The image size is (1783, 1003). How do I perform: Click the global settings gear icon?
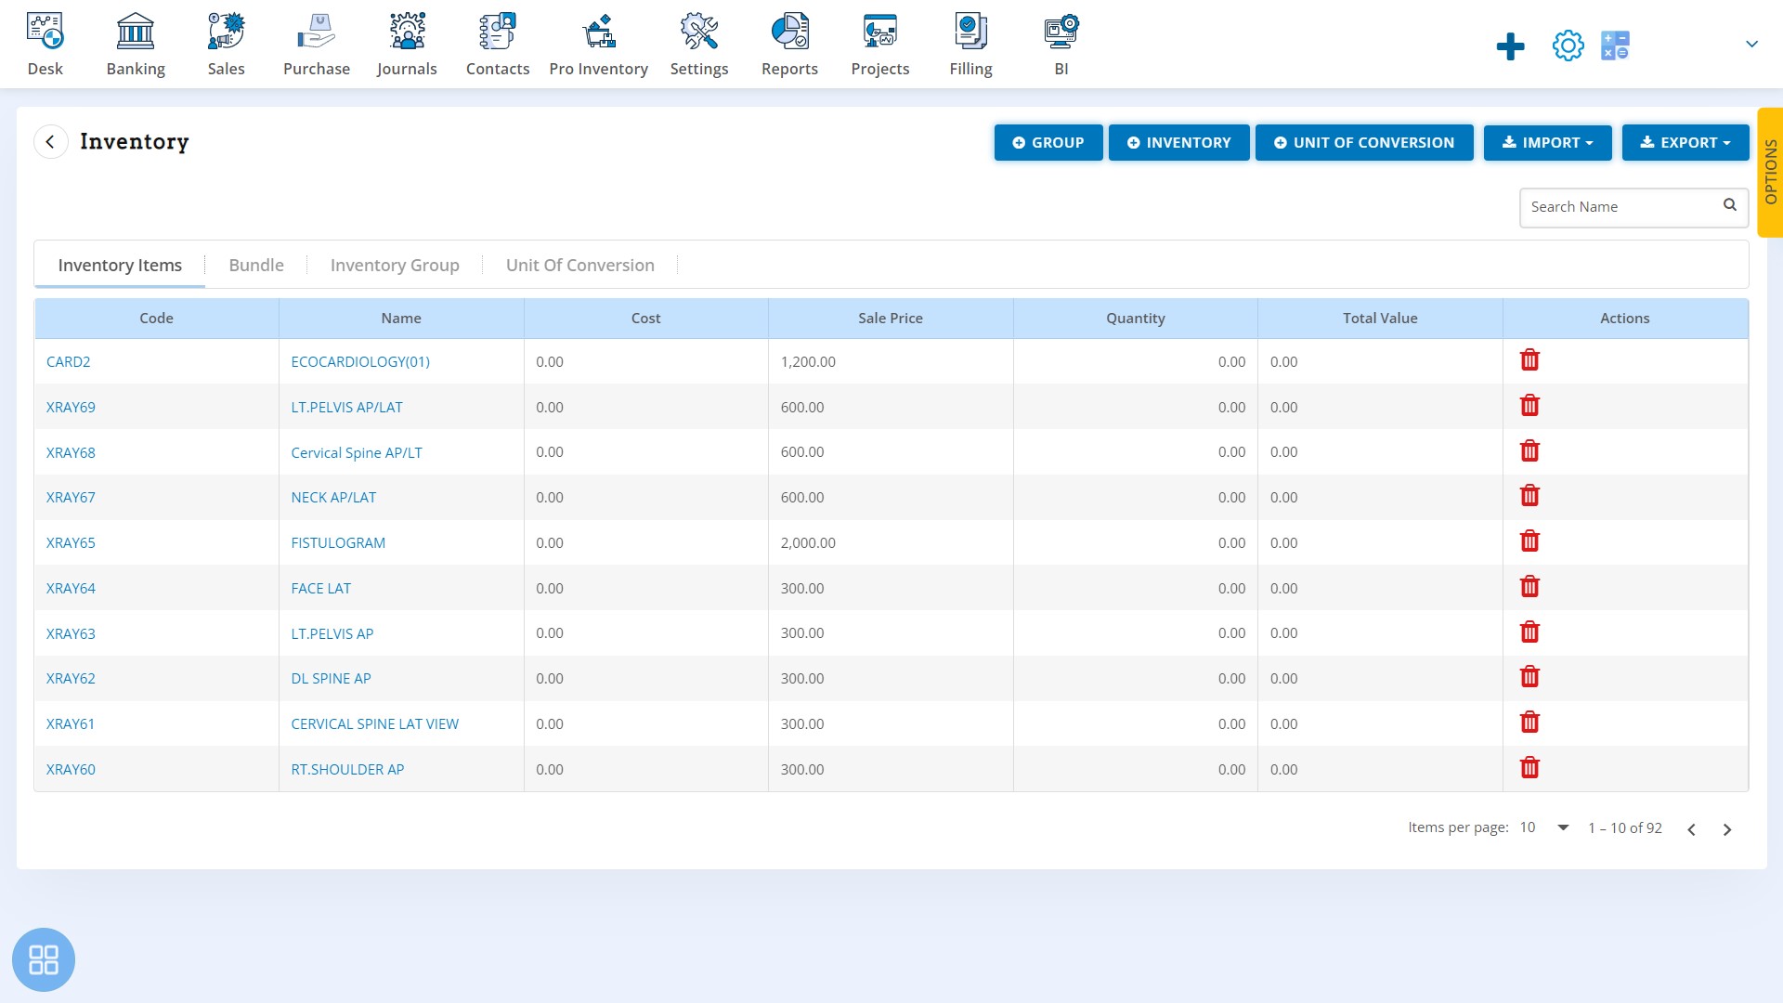[x=1568, y=46]
